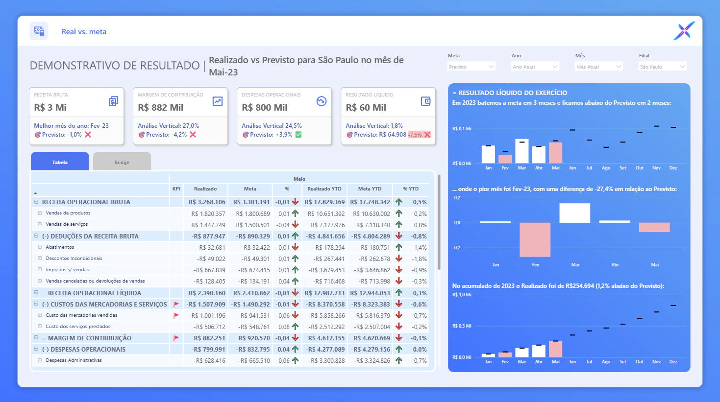Click the calculator report icon beside Real vs. meta

[x=39, y=31]
